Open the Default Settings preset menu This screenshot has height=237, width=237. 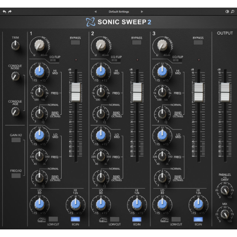click(x=119, y=12)
